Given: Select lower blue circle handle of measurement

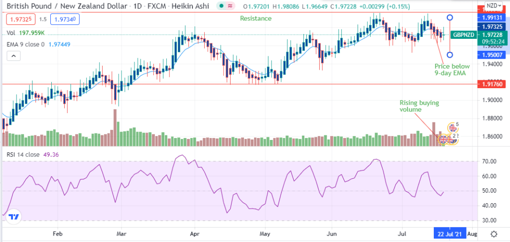Looking at the screenshot, I should pos(450,55).
